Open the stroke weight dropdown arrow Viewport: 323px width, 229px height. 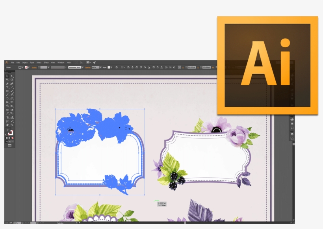pyautogui.click(x=48, y=67)
